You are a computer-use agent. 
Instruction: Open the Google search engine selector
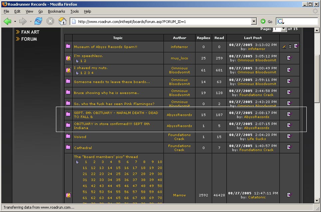pyautogui.click(x=281, y=21)
